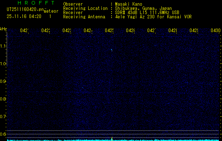This screenshot has height=141, width=222.
Task: Click the date stamp 25.11.16 04:20
Action: tap(24, 17)
